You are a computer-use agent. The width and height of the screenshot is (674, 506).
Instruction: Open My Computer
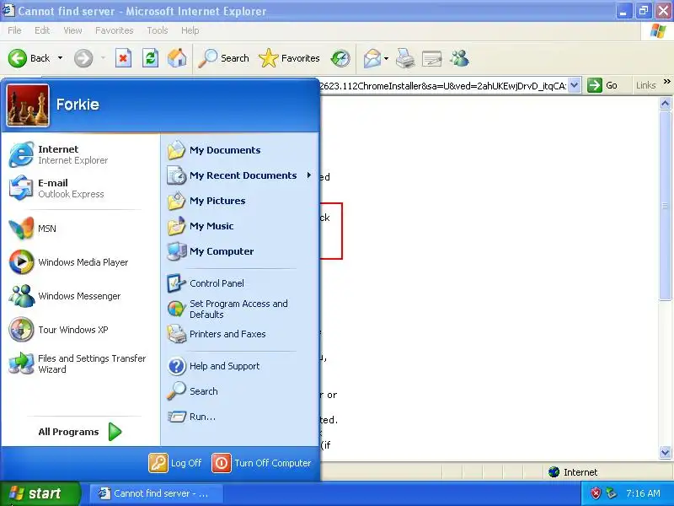[x=240, y=251]
